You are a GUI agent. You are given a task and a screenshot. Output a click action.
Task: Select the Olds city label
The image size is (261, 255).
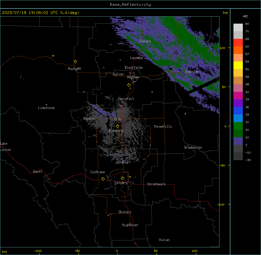[x=117, y=119]
